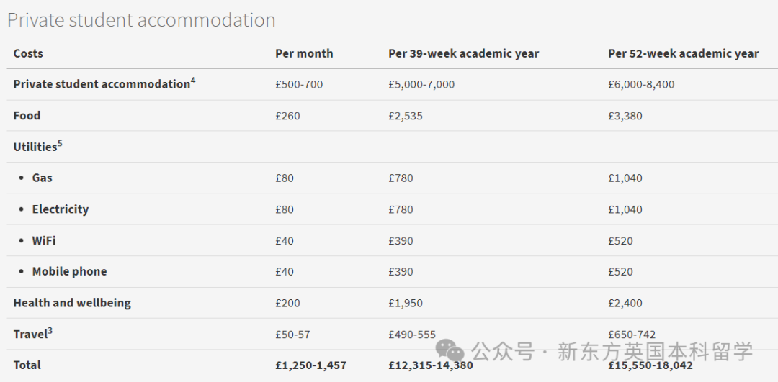Click the Per month column header

[304, 53]
